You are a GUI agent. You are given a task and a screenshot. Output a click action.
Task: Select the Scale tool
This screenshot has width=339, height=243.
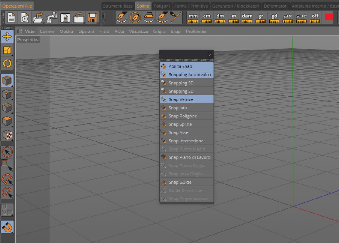(x=7, y=50)
